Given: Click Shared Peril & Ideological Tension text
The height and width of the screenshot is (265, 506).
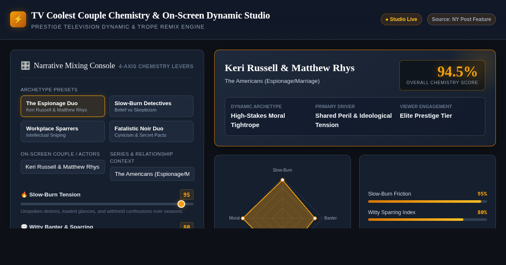Looking at the screenshot, I should (354, 120).
